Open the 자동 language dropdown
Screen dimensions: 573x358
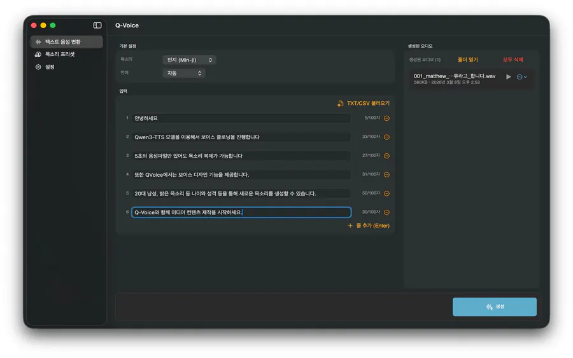[x=183, y=73]
